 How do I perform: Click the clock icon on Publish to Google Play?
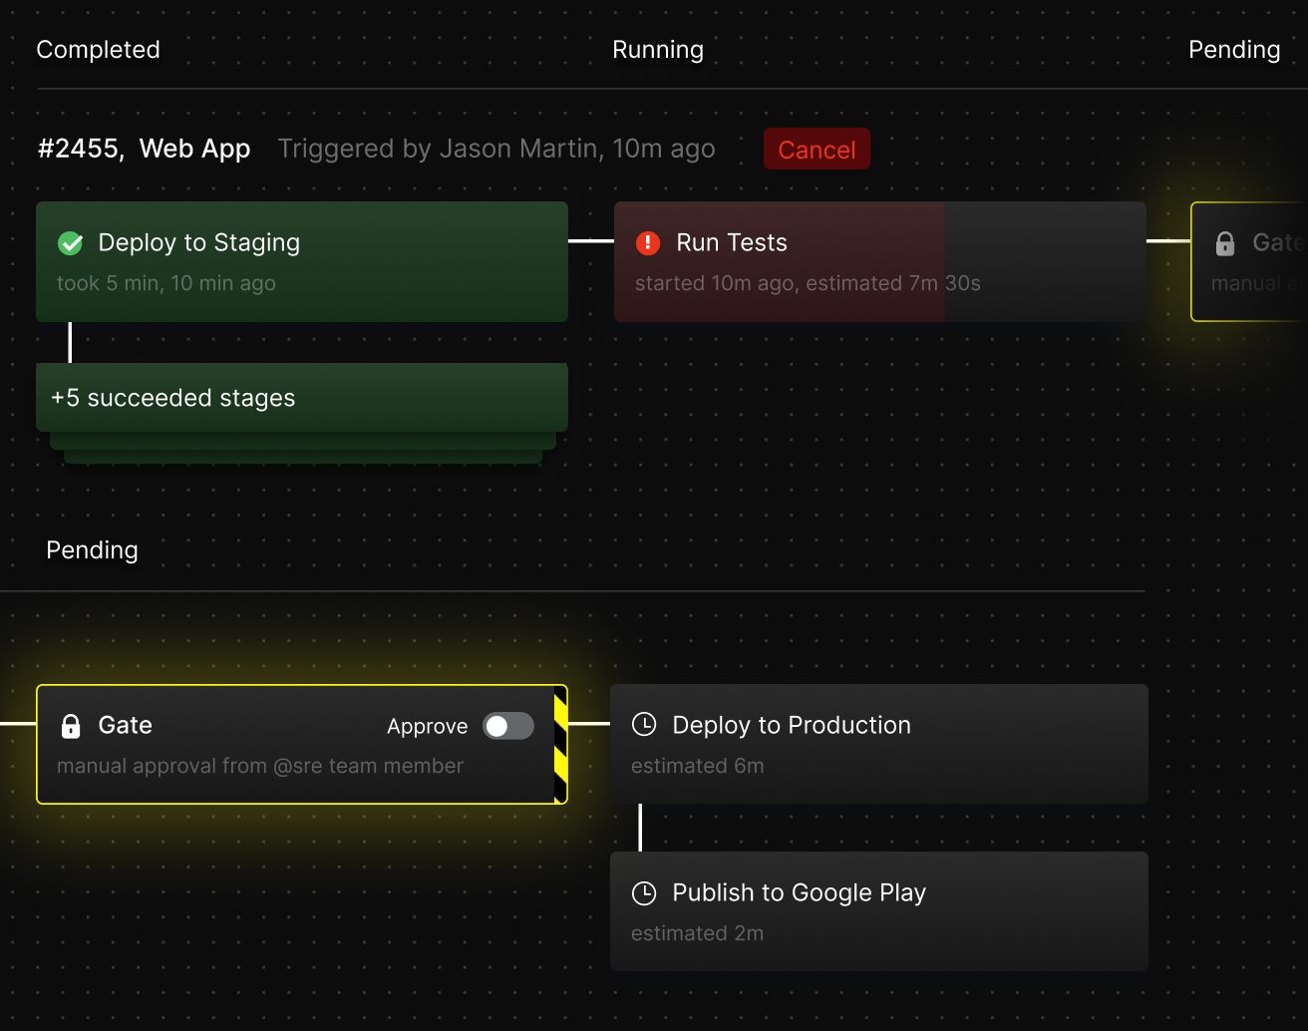point(644,892)
